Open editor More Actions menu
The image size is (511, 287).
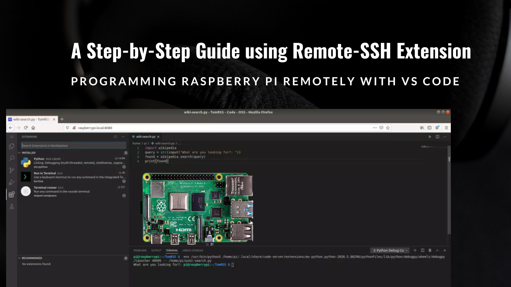[445, 137]
